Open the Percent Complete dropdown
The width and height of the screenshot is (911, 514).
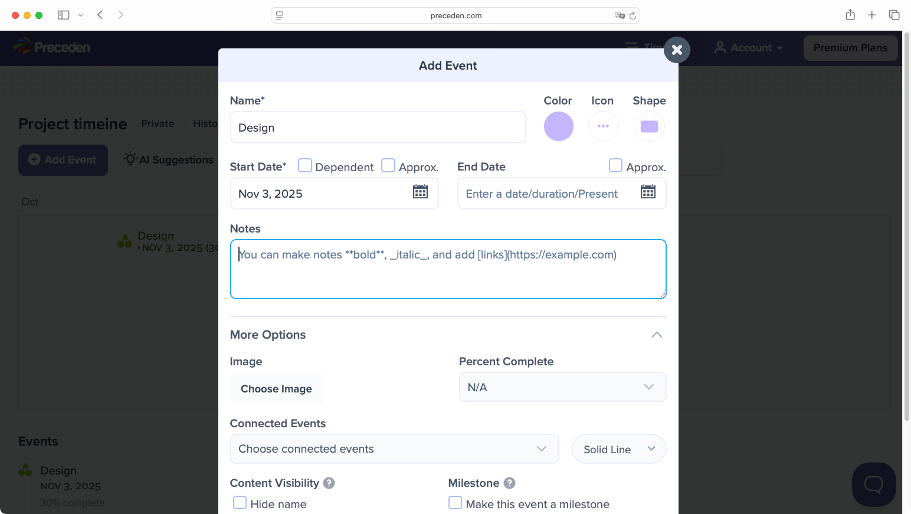tap(562, 387)
